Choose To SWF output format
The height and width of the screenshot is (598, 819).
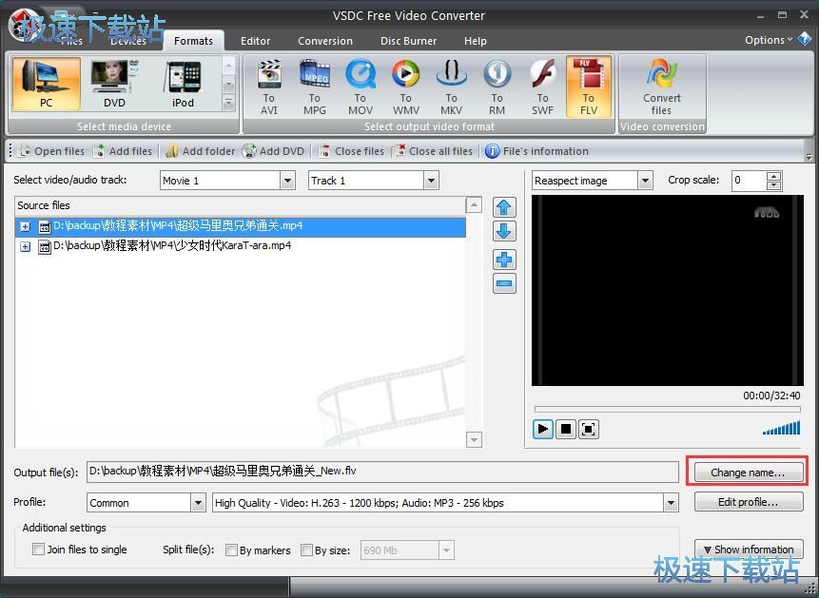click(x=543, y=87)
